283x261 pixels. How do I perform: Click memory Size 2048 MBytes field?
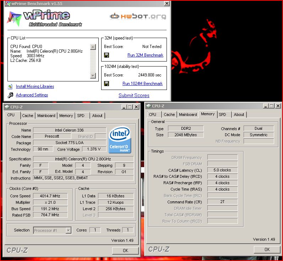click(x=186, y=135)
